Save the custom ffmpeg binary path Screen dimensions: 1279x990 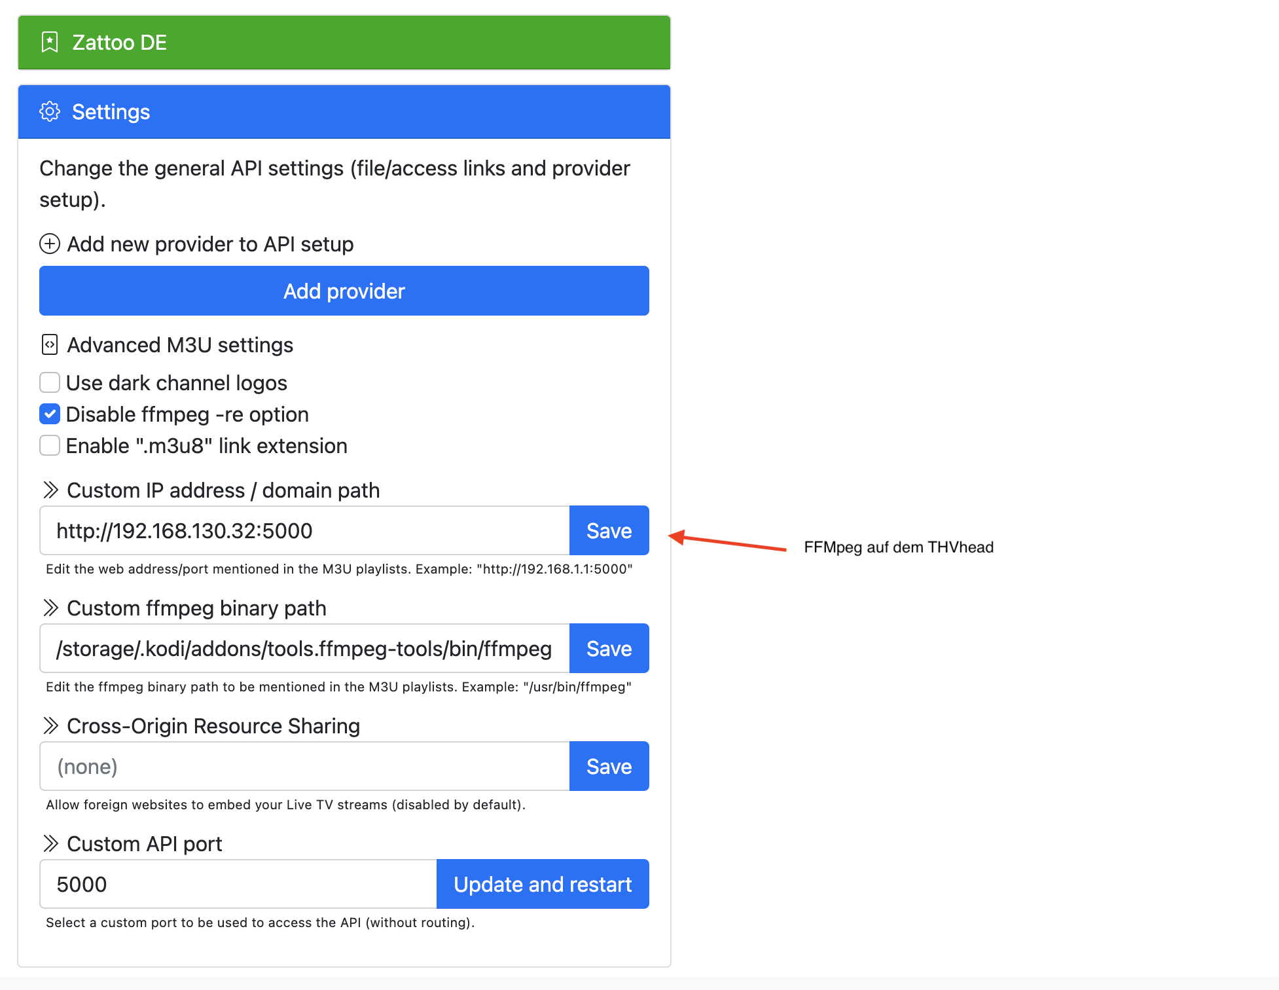(x=609, y=648)
